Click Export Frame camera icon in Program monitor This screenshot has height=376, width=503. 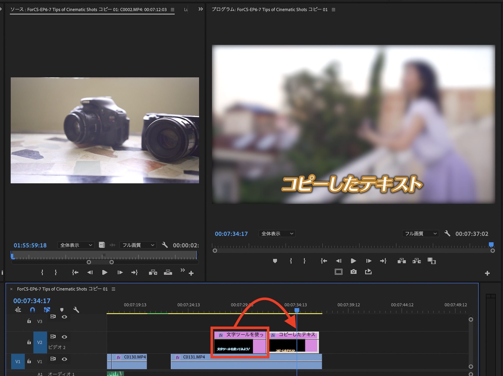pyautogui.click(x=353, y=272)
